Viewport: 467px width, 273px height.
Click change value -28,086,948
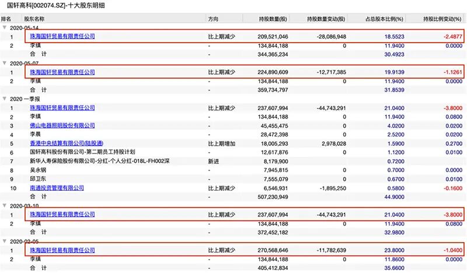[x=332, y=37]
